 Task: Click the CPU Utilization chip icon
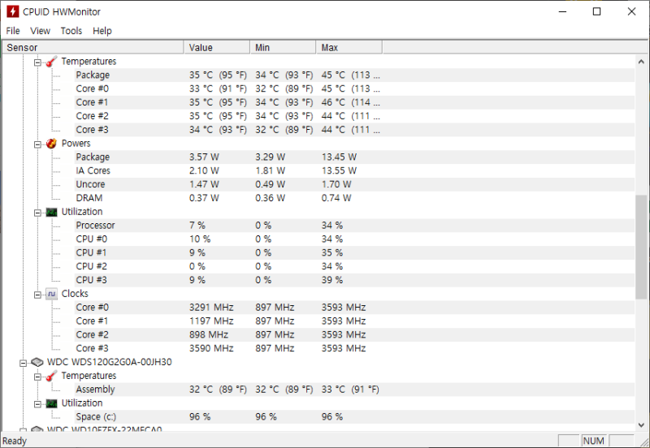click(51, 212)
